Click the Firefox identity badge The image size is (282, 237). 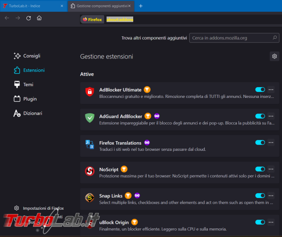coord(92,19)
